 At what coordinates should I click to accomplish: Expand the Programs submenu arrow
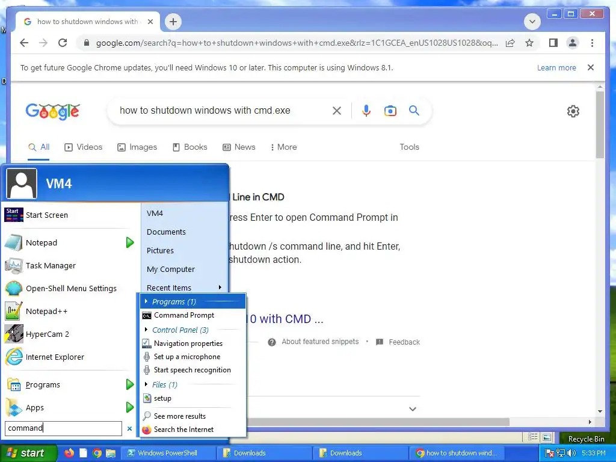tap(130, 384)
